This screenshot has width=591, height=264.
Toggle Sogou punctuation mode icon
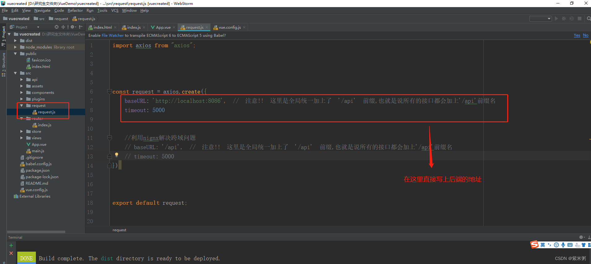click(x=550, y=245)
